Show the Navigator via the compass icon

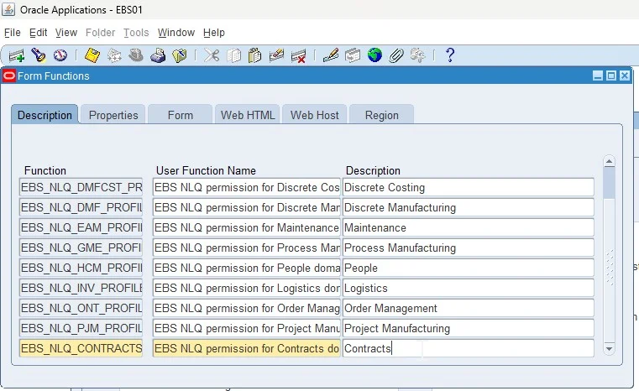(x=60, y=55)
